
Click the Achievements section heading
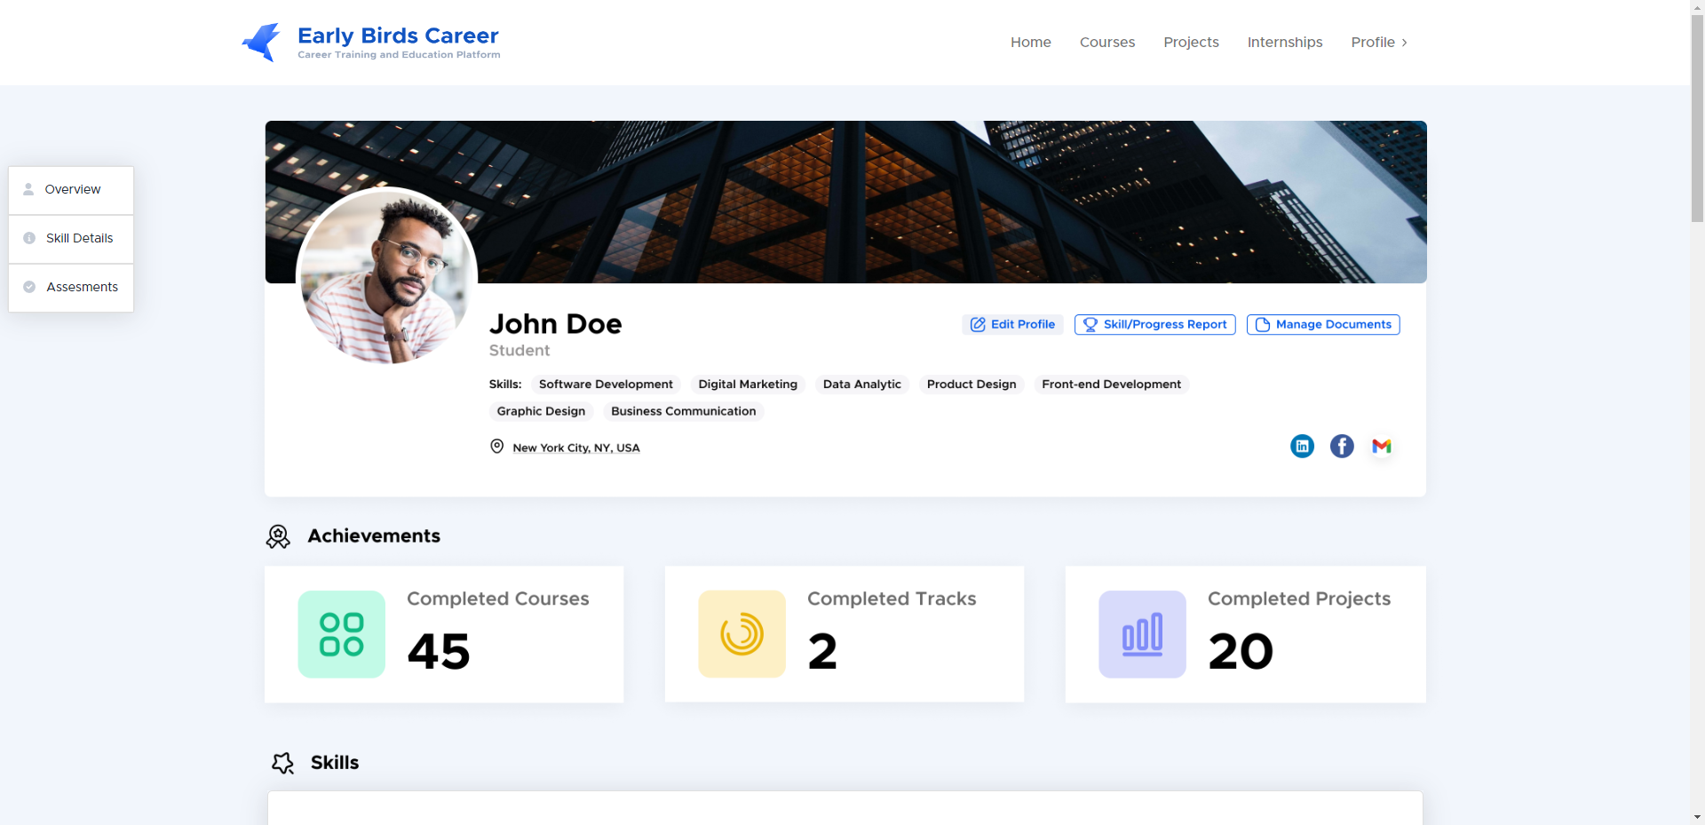pyautogui.click(x=374, y=535)
